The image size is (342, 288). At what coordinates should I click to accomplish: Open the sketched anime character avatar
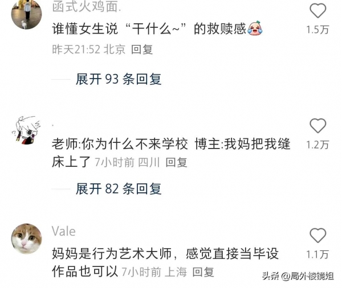(x=26, y=130)
